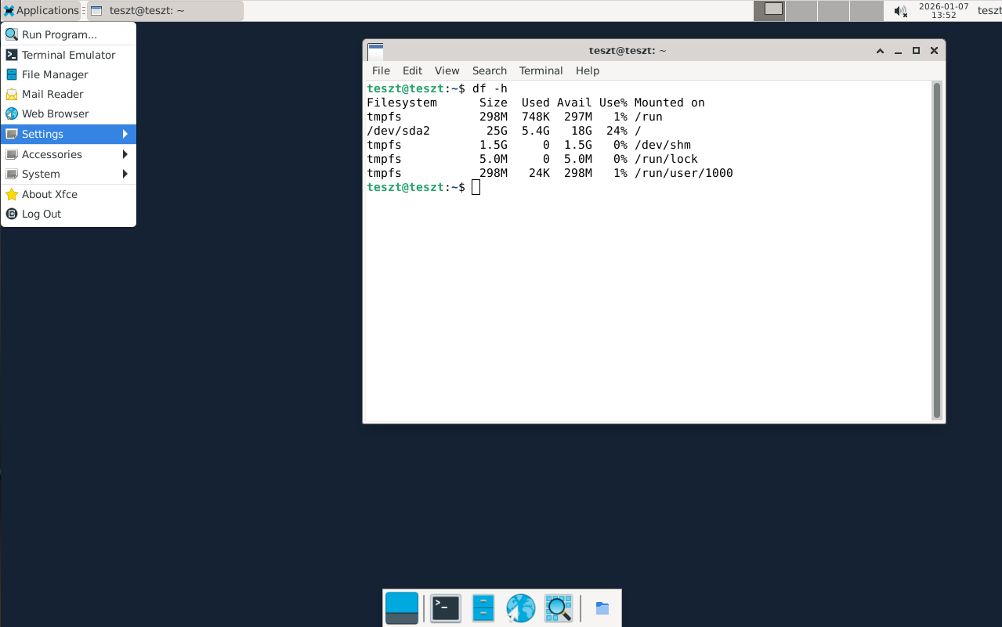Viewport: 1002px width, 627px height.
Task: Open the Application Finder magnifier icon in the dock
Action: point(558,607)
